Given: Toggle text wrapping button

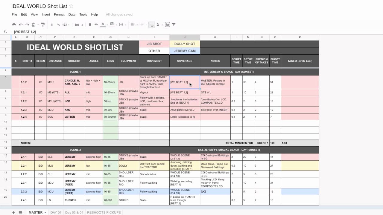Looking at the screenshot, I should tap(151, 24).
